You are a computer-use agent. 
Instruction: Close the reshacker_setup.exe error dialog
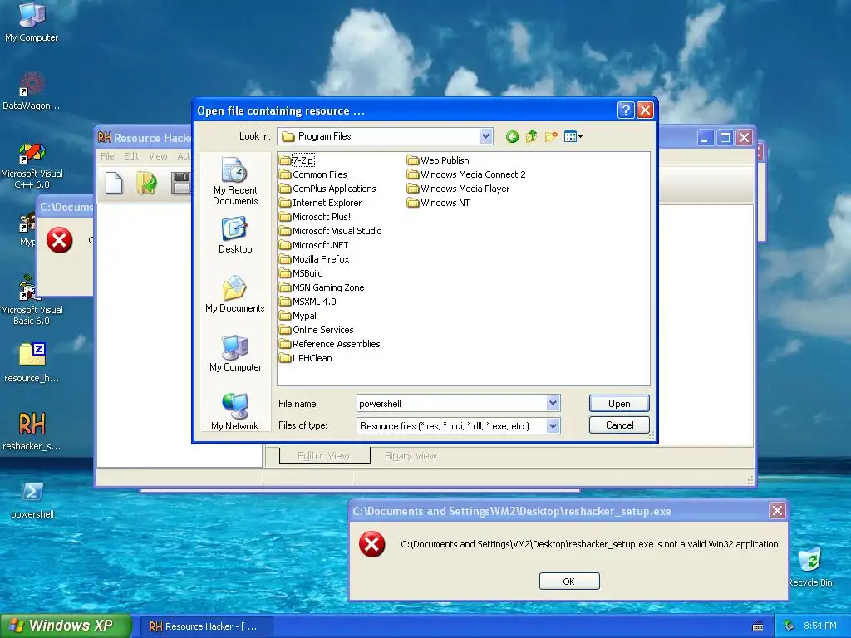tap(777, 511)
